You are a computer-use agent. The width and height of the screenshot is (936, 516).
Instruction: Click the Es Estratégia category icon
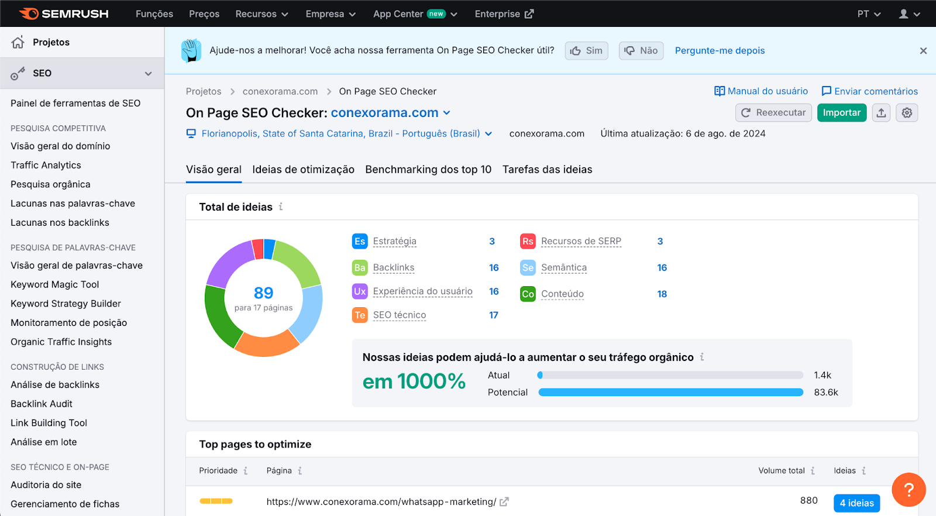click(360, 241)
